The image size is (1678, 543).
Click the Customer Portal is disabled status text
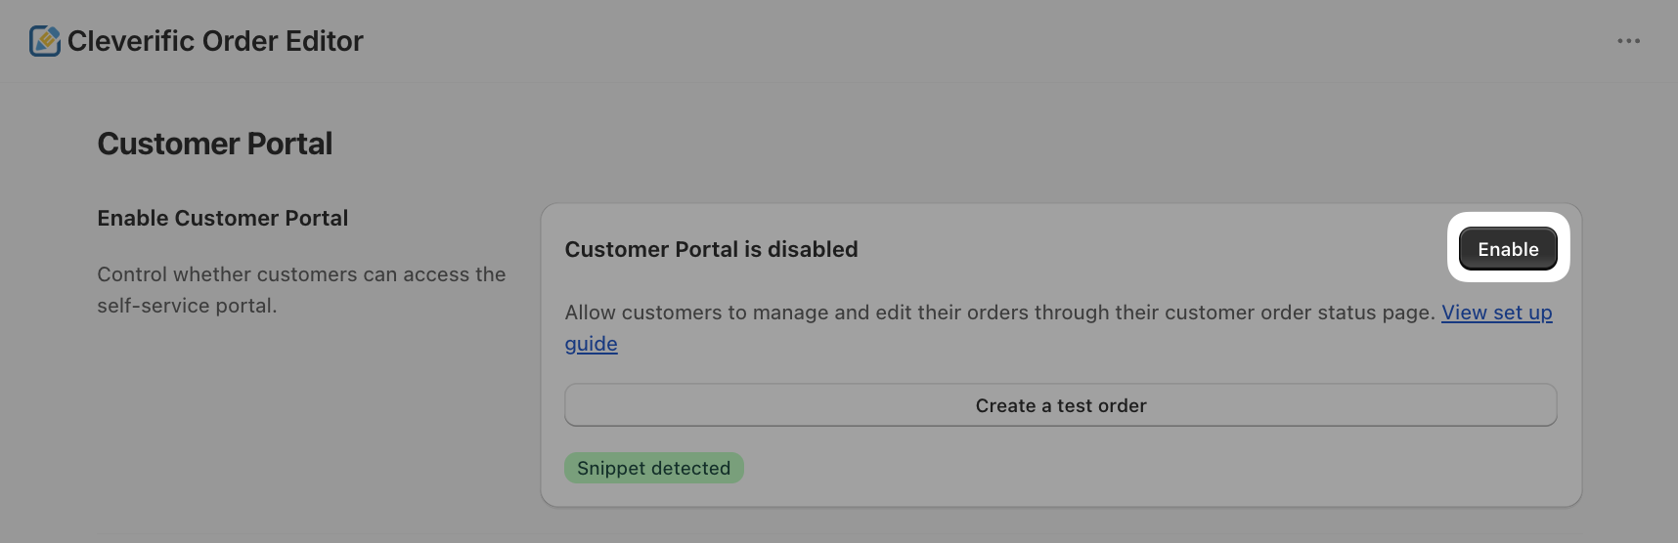711,249
